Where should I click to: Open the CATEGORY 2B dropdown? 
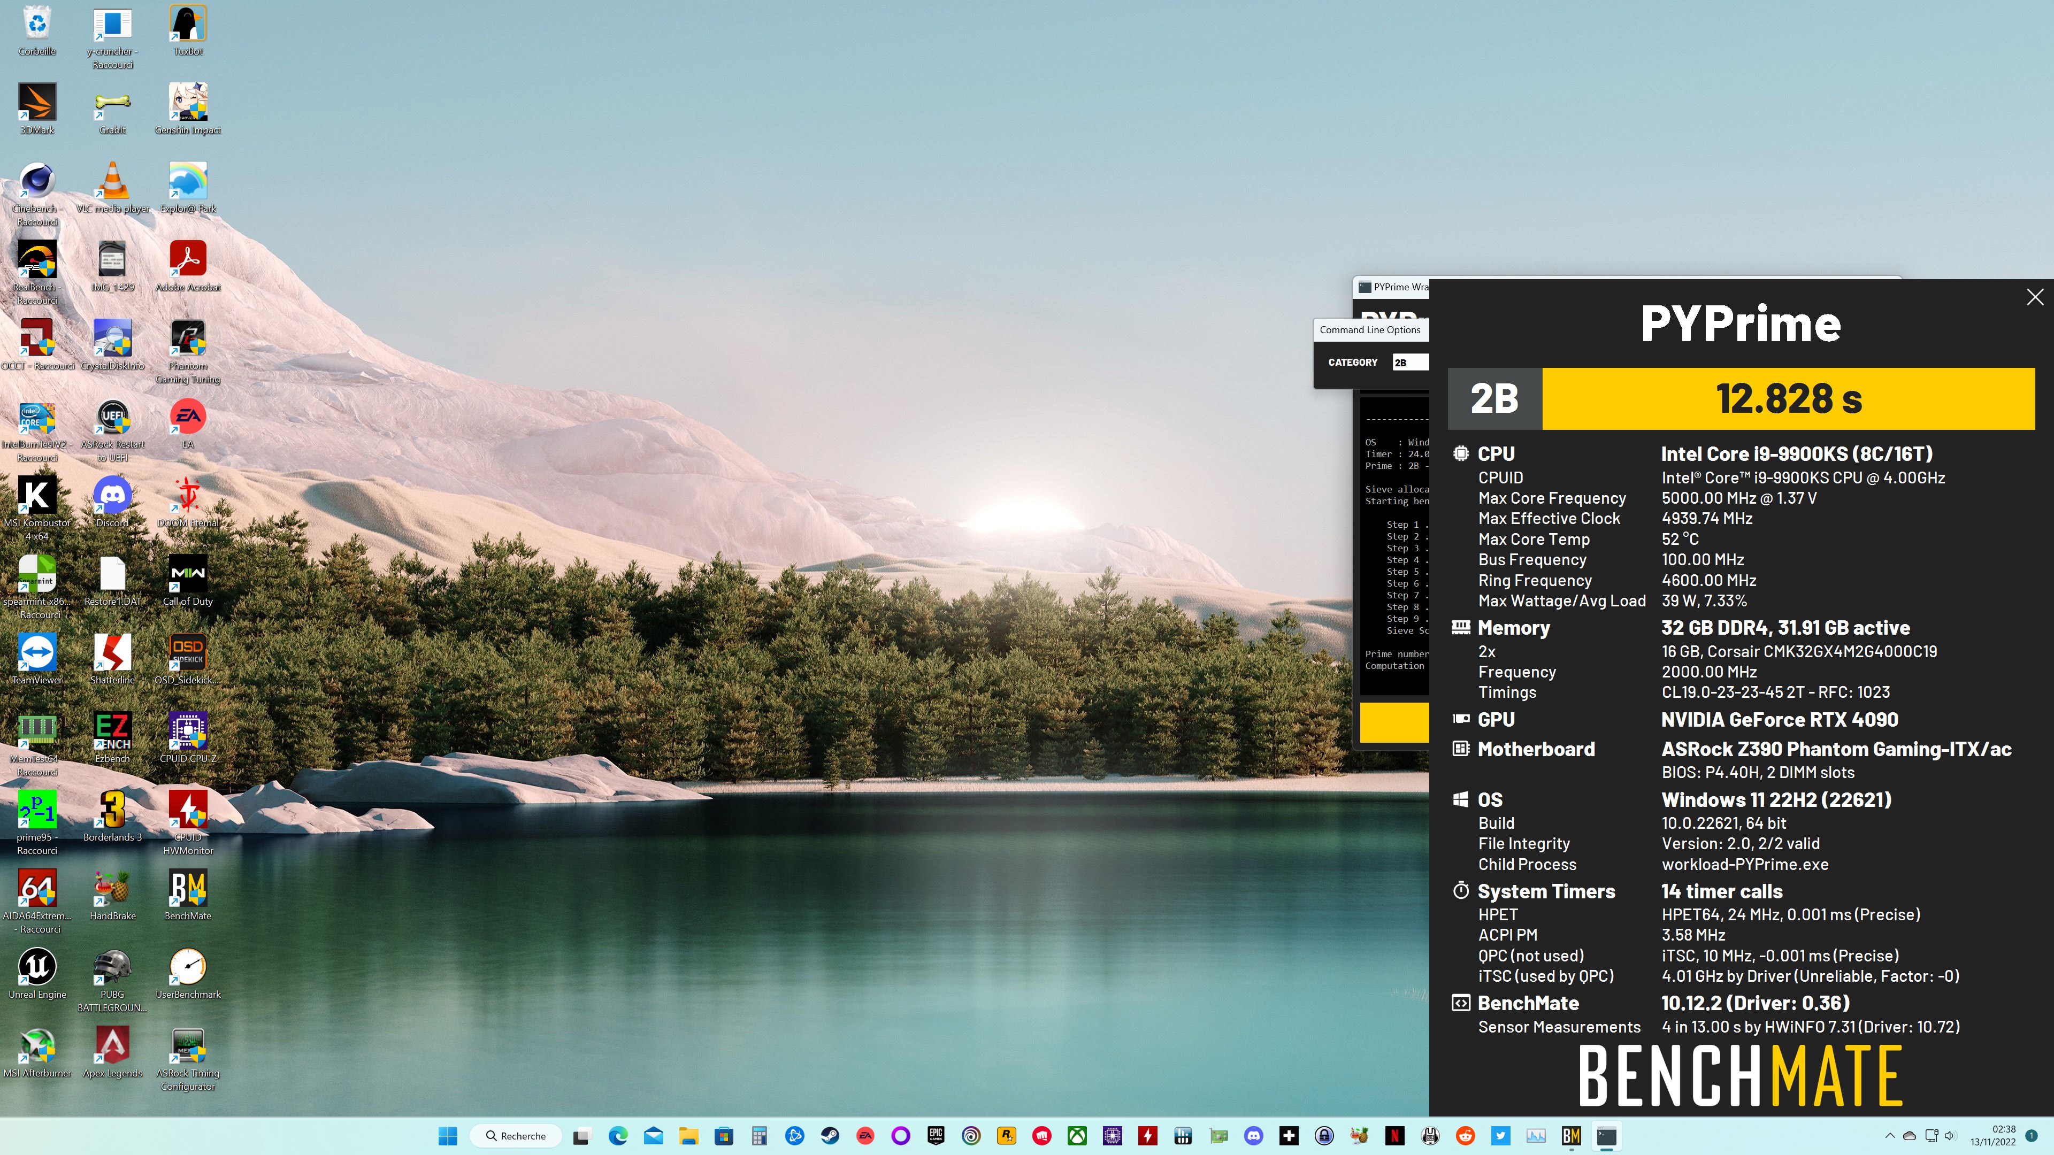1410,363
